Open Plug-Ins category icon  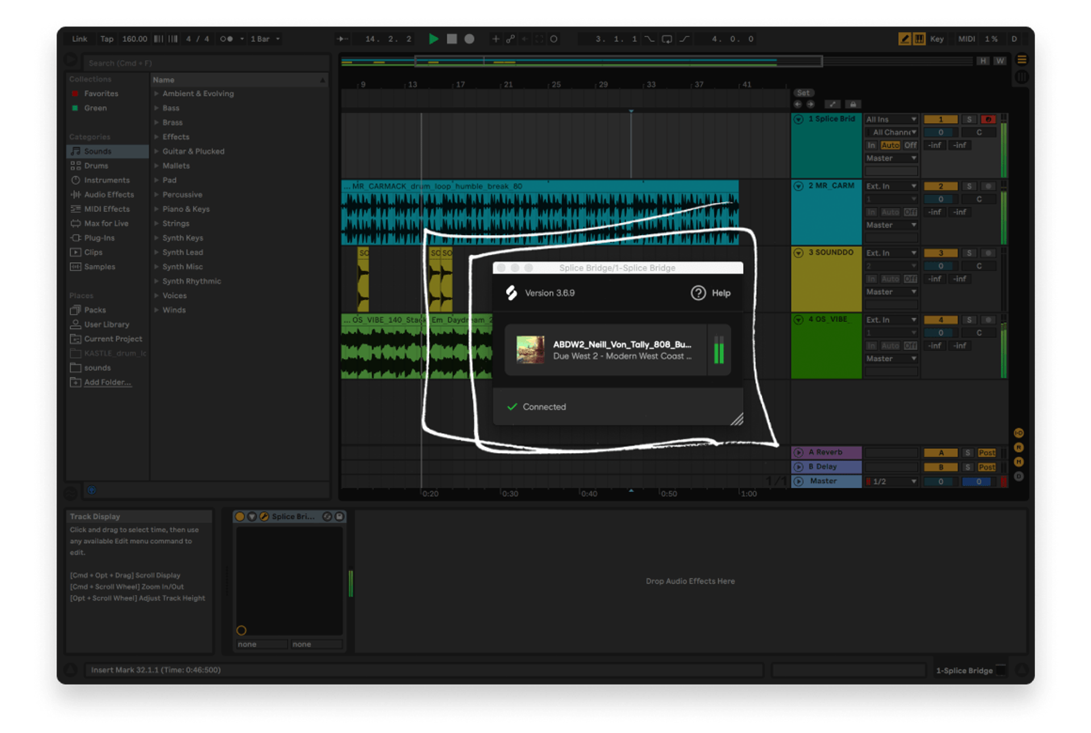point(76,238)
